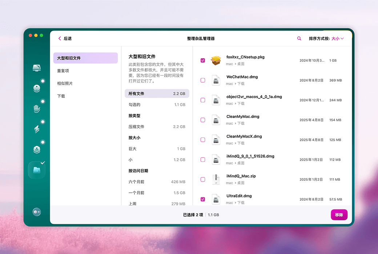The width and height of the screenshot is (378, 254).
Task: Filter by 一个月前 access date
Action: (x=157, y=193)
